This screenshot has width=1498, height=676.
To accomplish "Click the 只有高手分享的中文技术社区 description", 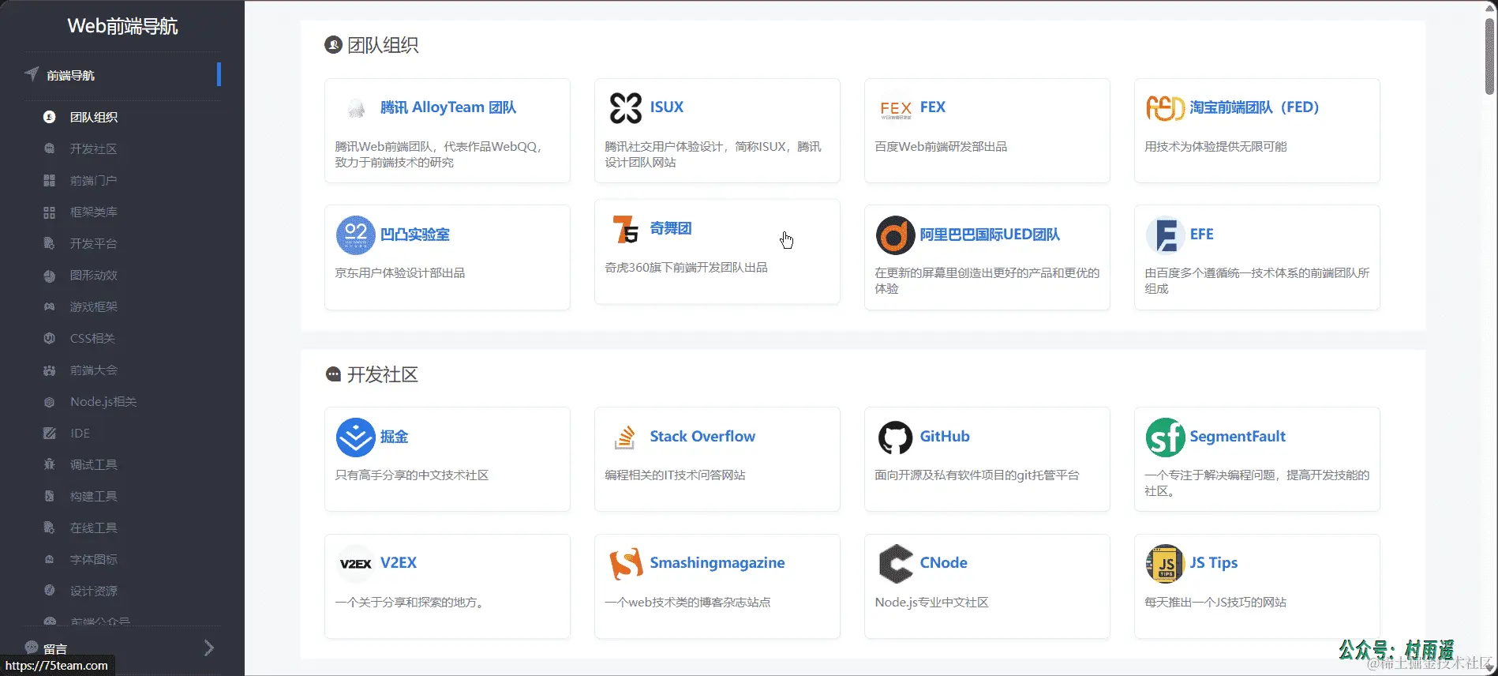I will [x=412, y=475].
